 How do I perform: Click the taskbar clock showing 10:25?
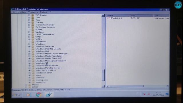158,94
